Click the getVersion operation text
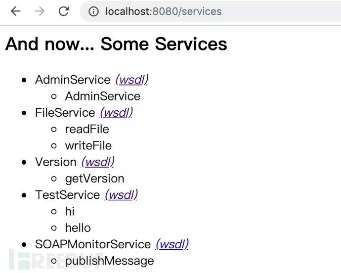Viewport: 341px width, 273px height. pos(94,179)
